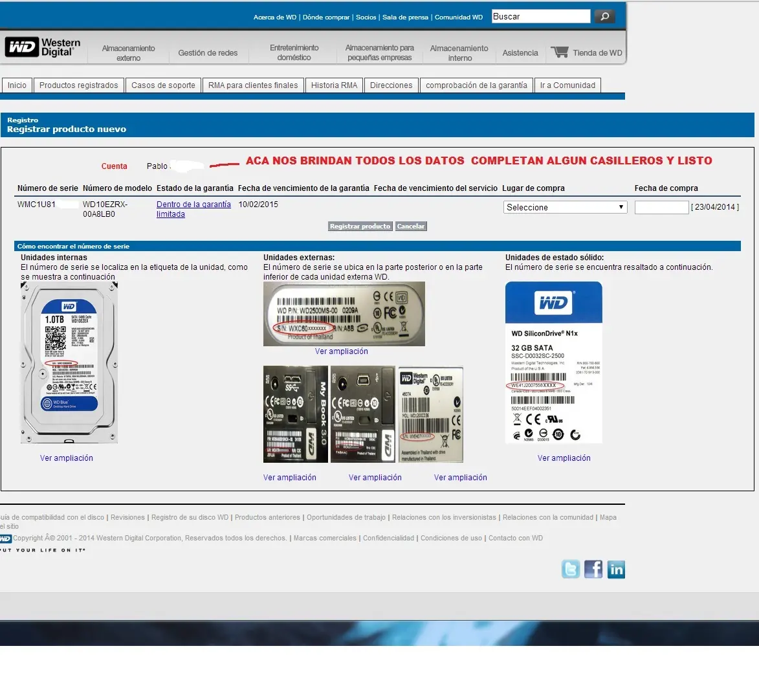Click the Acerca de WD link

[x=275, y=17]
